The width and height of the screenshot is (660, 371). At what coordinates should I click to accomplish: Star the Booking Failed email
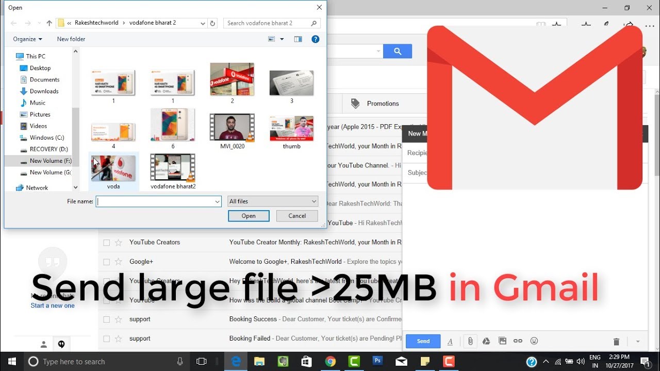[119, 339]
